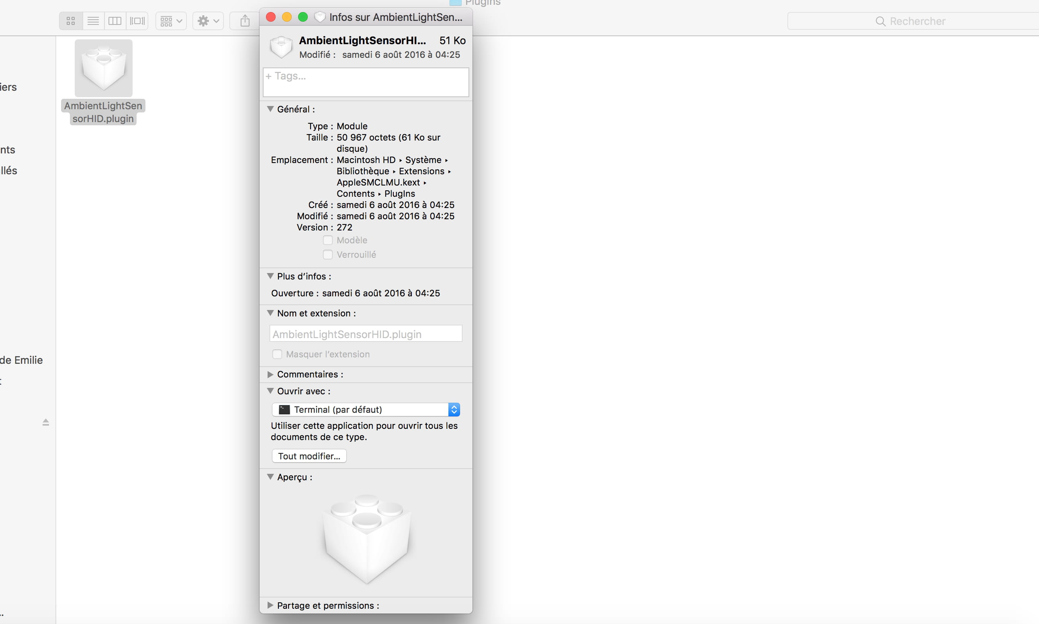Collapse the Plus d'infos section
The image size is (1039, 624).
point(270,276)
